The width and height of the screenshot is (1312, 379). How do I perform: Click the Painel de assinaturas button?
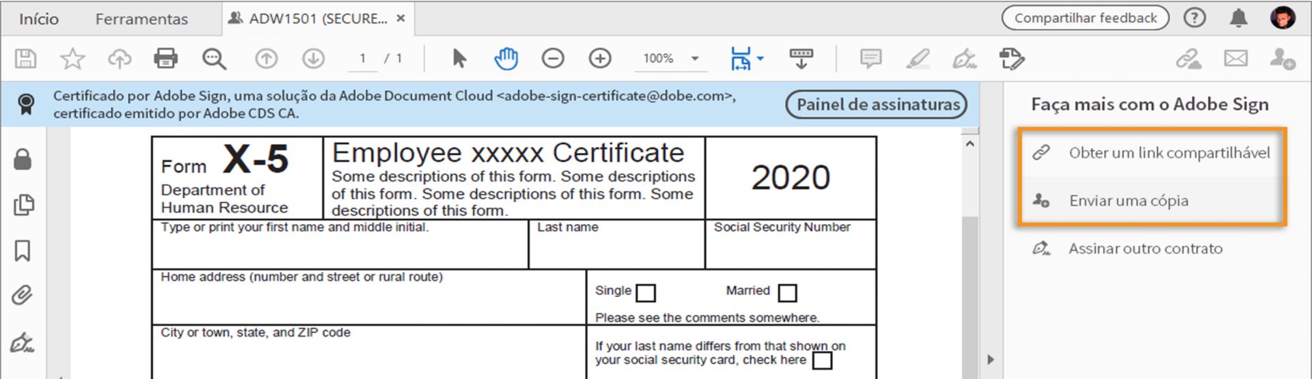(x=877, y=104)
